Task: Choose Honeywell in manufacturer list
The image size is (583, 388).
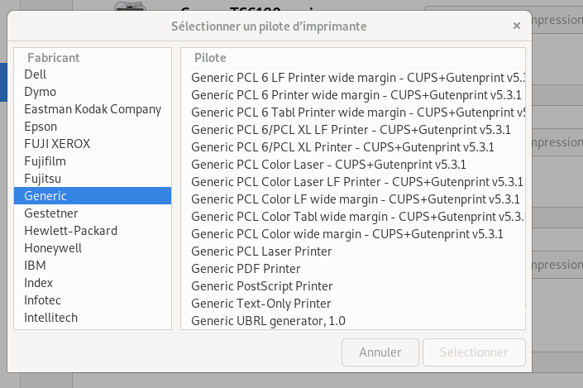Action: pyautogui.click(x=93, y=248)
